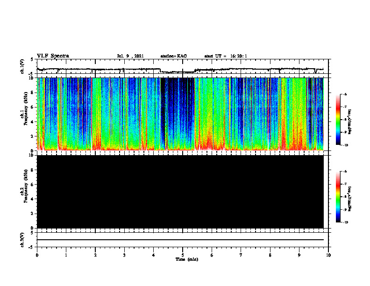370x286 pixels.
Task: Click the '7' tick on time axis
Action: click(241, 255)
